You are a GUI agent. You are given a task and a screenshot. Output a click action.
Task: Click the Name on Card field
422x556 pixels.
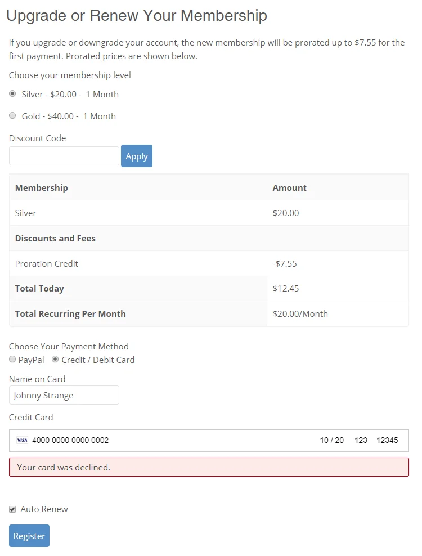click(x=64, y=395)
